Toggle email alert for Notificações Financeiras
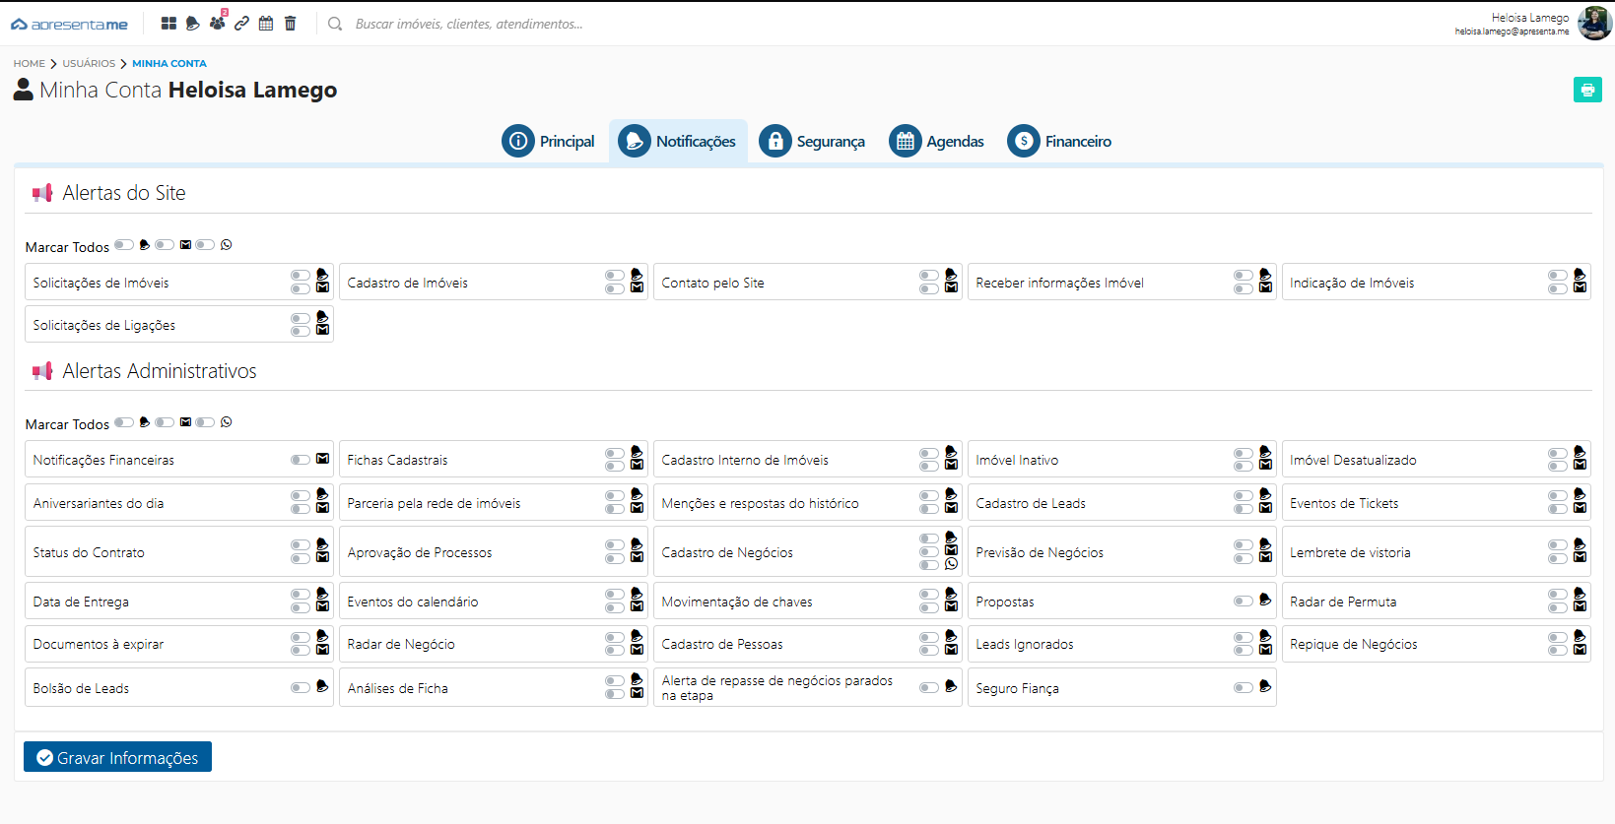 coord(301,460)
